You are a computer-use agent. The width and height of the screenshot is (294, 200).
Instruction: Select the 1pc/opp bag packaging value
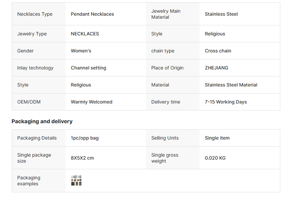click(x=85, y=138)
